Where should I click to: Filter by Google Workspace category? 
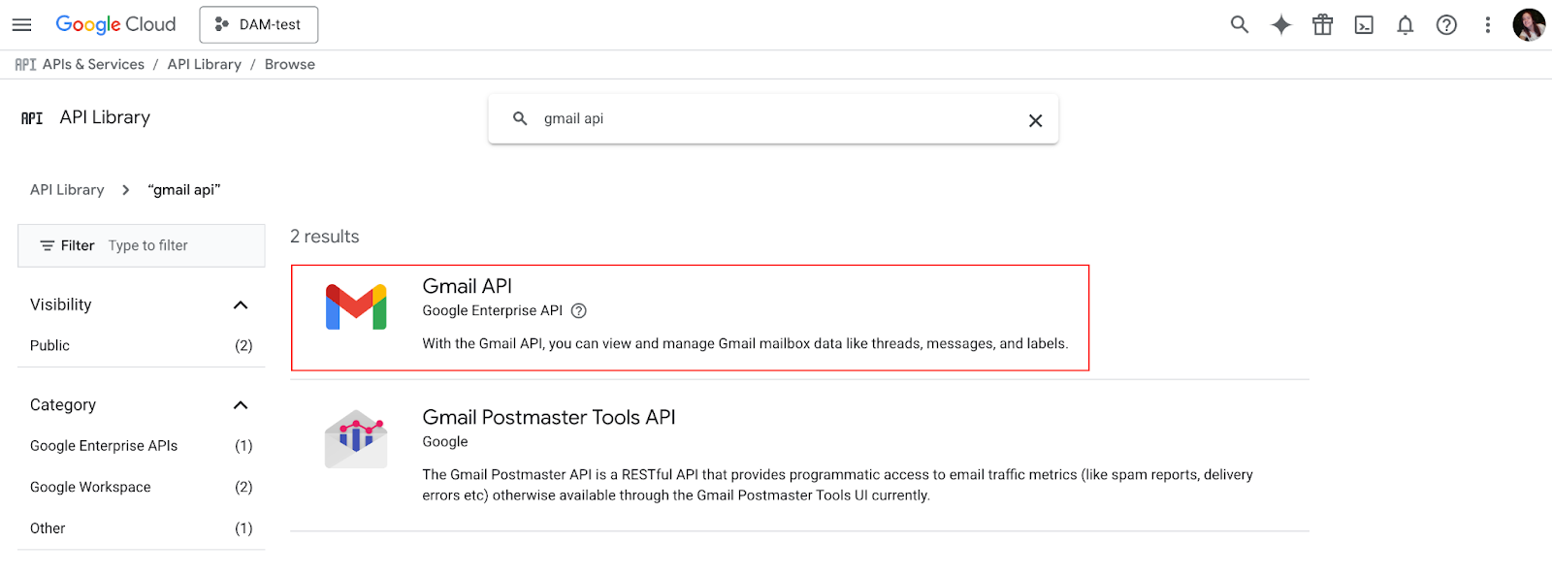pos(141,488)
